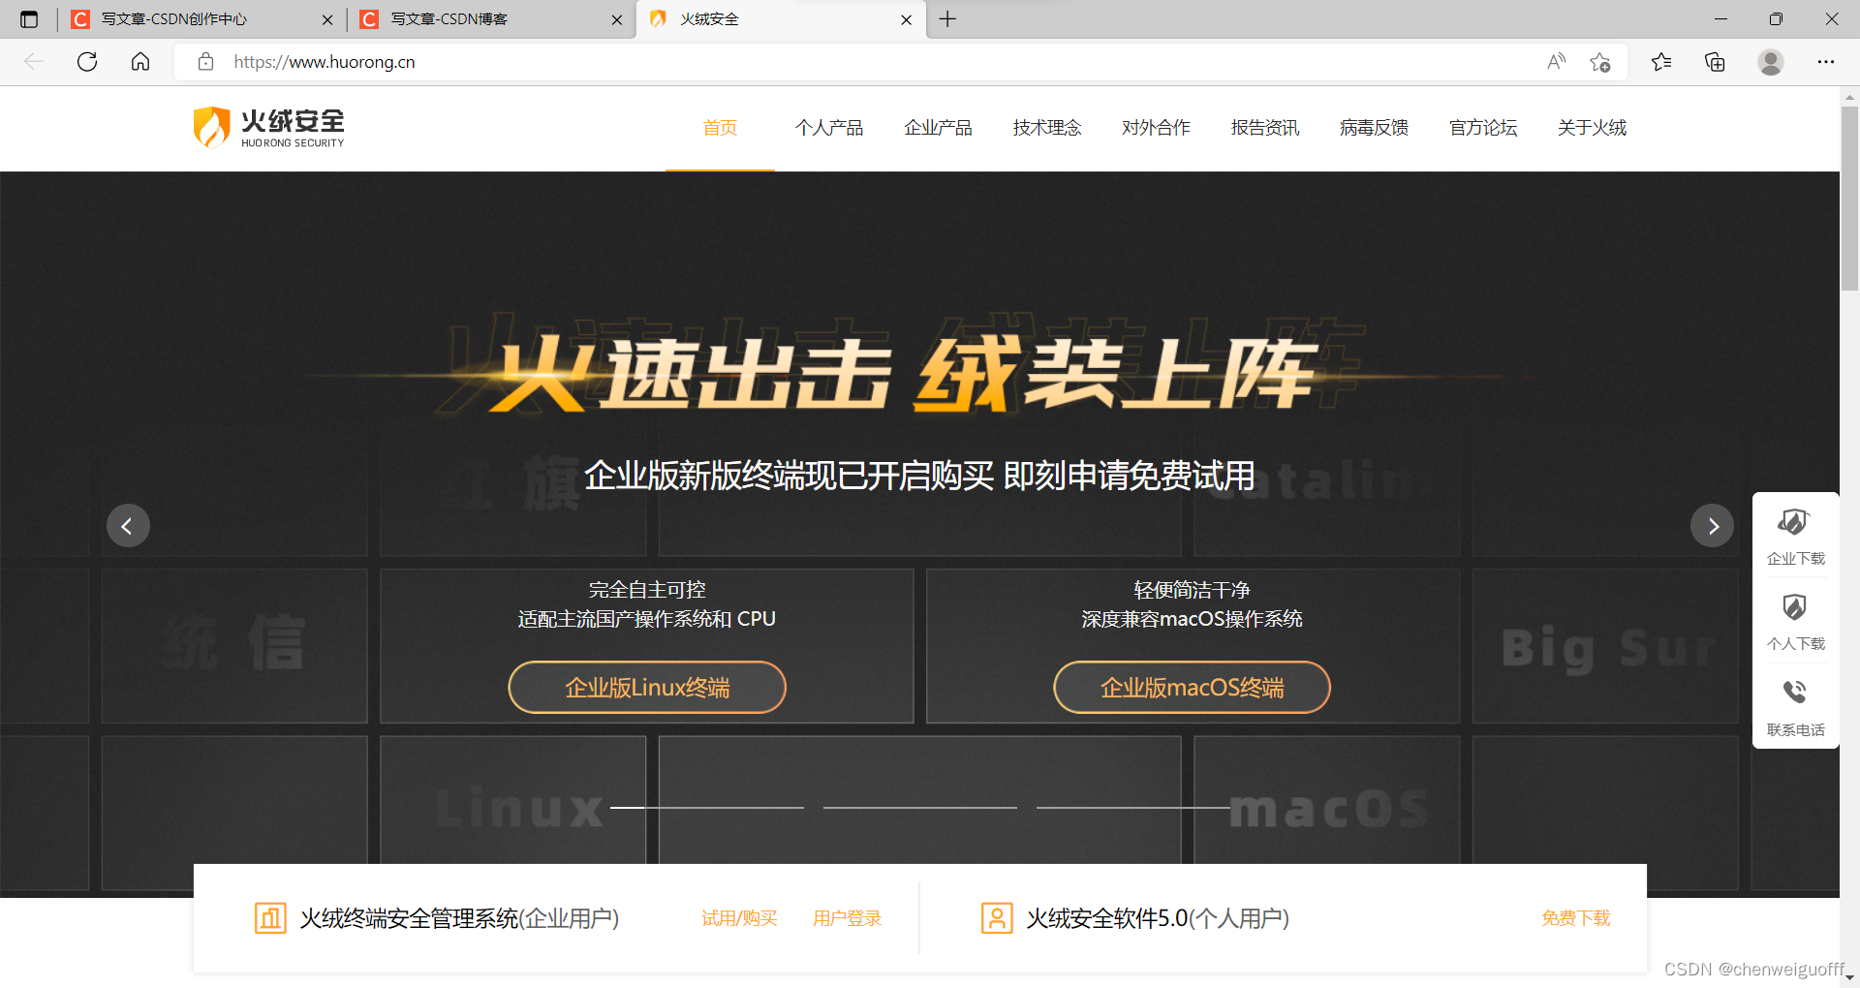
Task: Open the browser profile avatar
Action: [1771, 62]
